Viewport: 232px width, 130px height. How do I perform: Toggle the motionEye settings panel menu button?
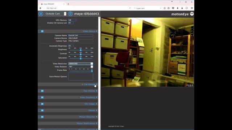tap(41, 14)
